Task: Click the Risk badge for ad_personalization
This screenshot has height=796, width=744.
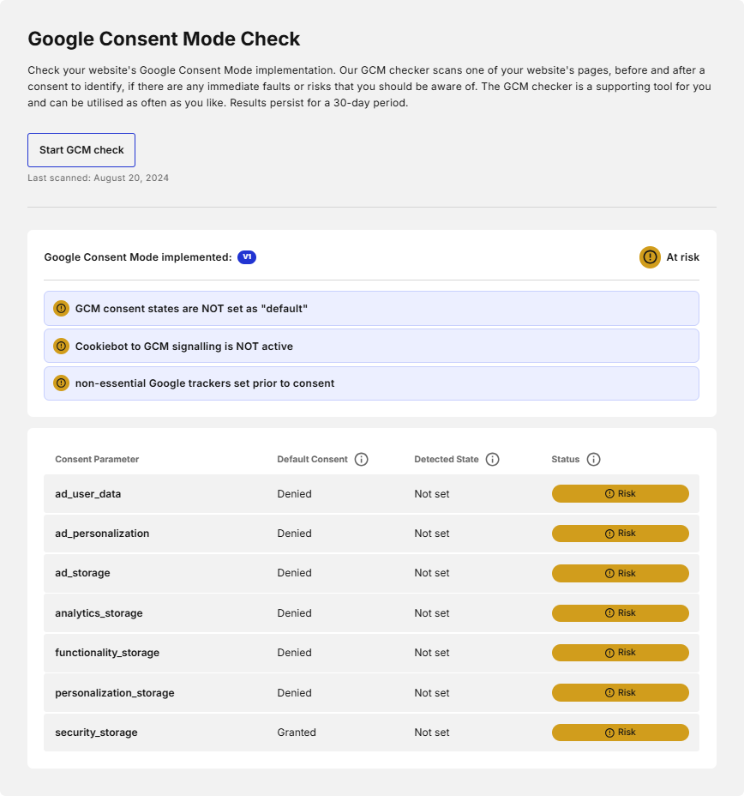Action: 621,534
